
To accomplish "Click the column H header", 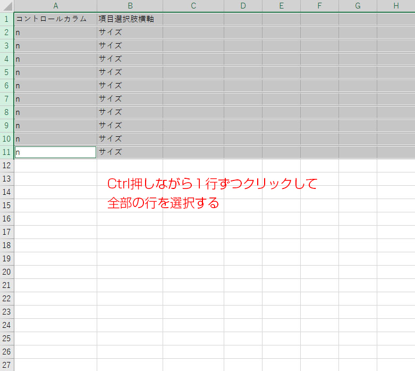I will pos(396,6).
